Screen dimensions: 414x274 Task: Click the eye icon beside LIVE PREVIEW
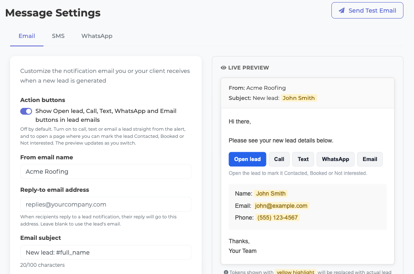pos(223,68)
